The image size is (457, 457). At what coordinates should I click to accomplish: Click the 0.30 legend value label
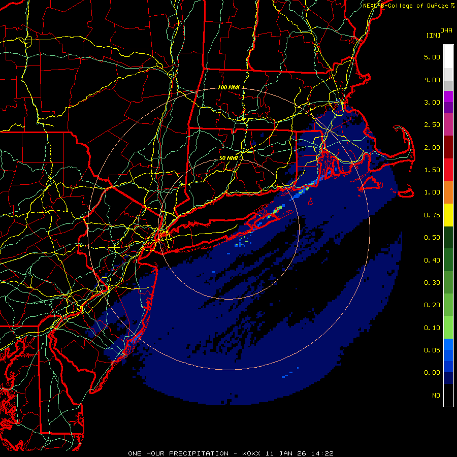432,283
